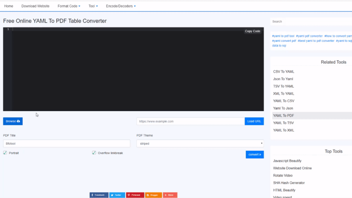
Task: Toggle the Portrait checkbox
Action: pos(5,153)
